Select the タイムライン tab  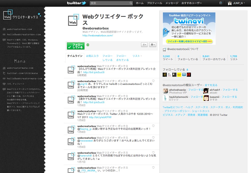click(75, 56)
